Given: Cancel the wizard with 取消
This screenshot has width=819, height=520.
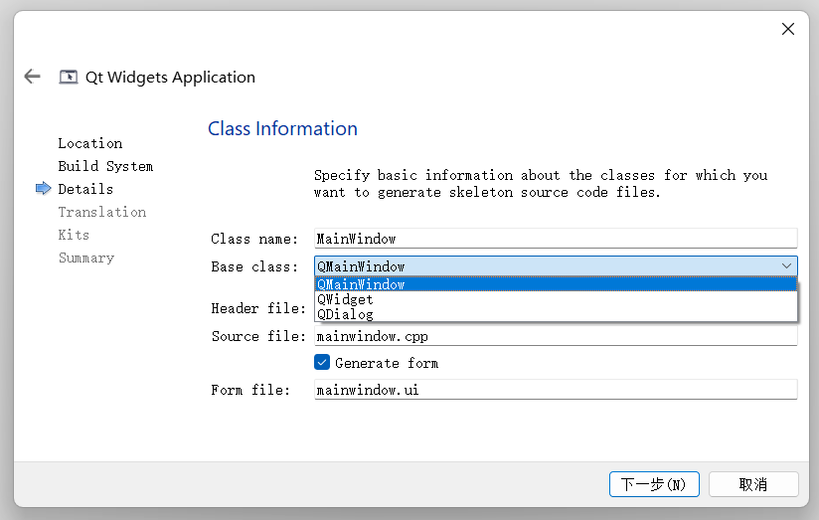Looking at the screenshot, I should [x=753, y=484].
